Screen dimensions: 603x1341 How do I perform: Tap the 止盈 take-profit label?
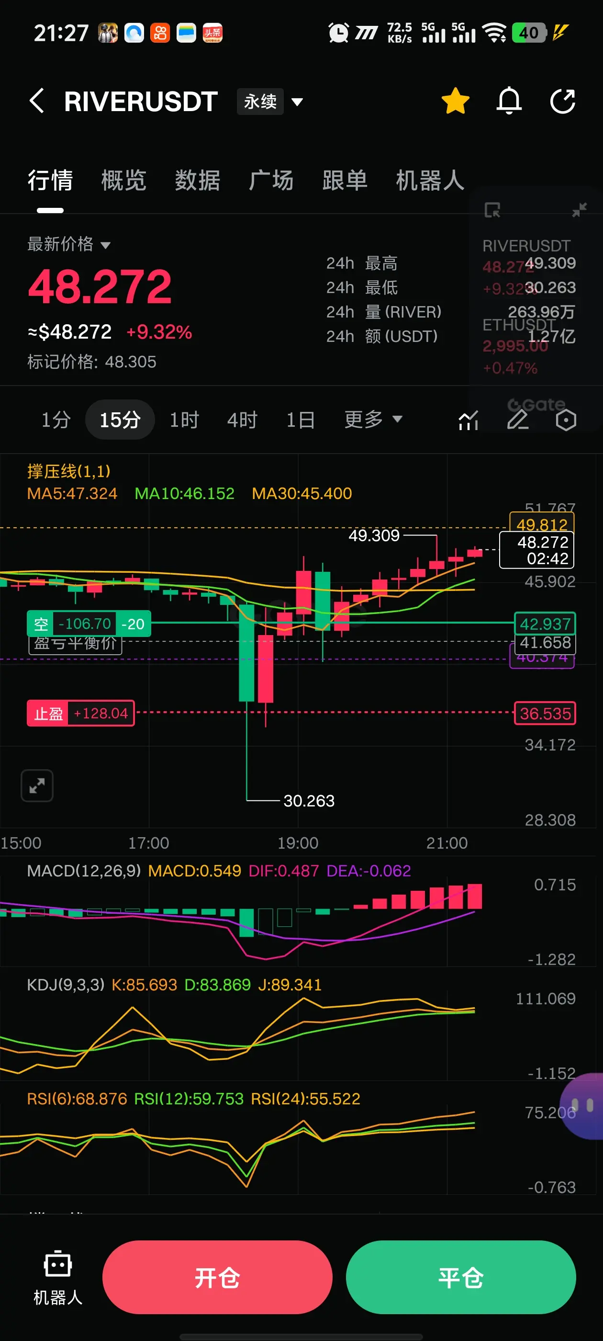pos(81,713)
